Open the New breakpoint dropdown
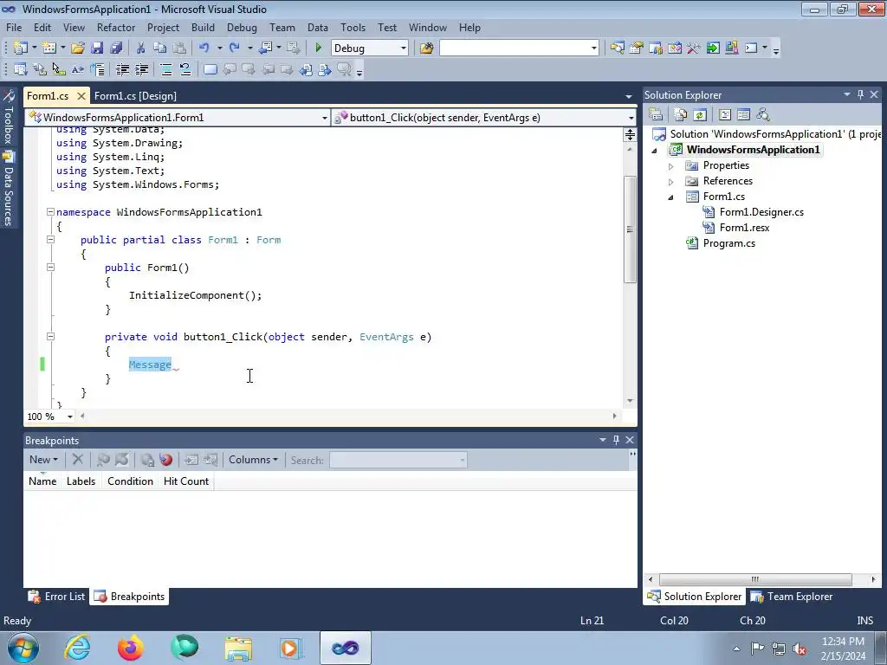Viewport: 887px width, 665px height. point(43,460)
